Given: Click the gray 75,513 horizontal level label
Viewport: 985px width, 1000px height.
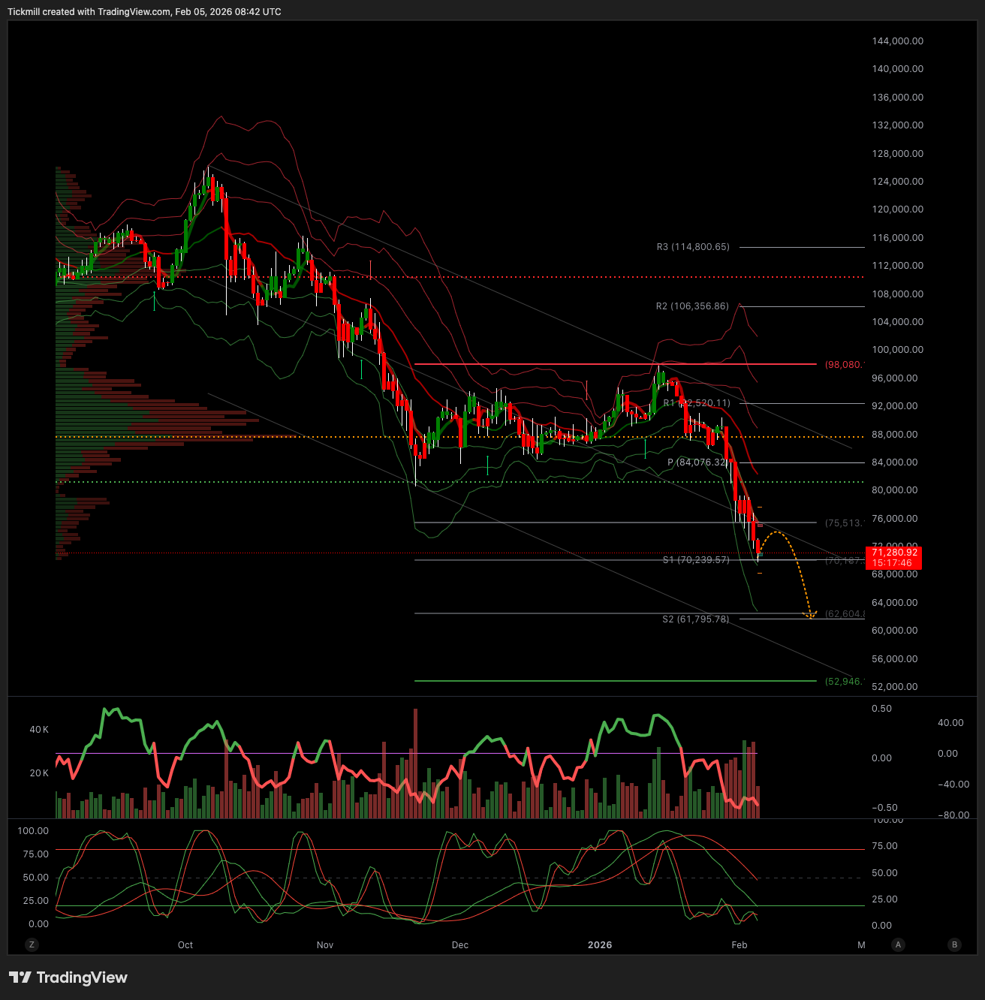Looking at the screenshot, I should [x=844, y=523].
